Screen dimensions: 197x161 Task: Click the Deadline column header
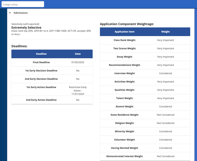(x=41, y=54)
